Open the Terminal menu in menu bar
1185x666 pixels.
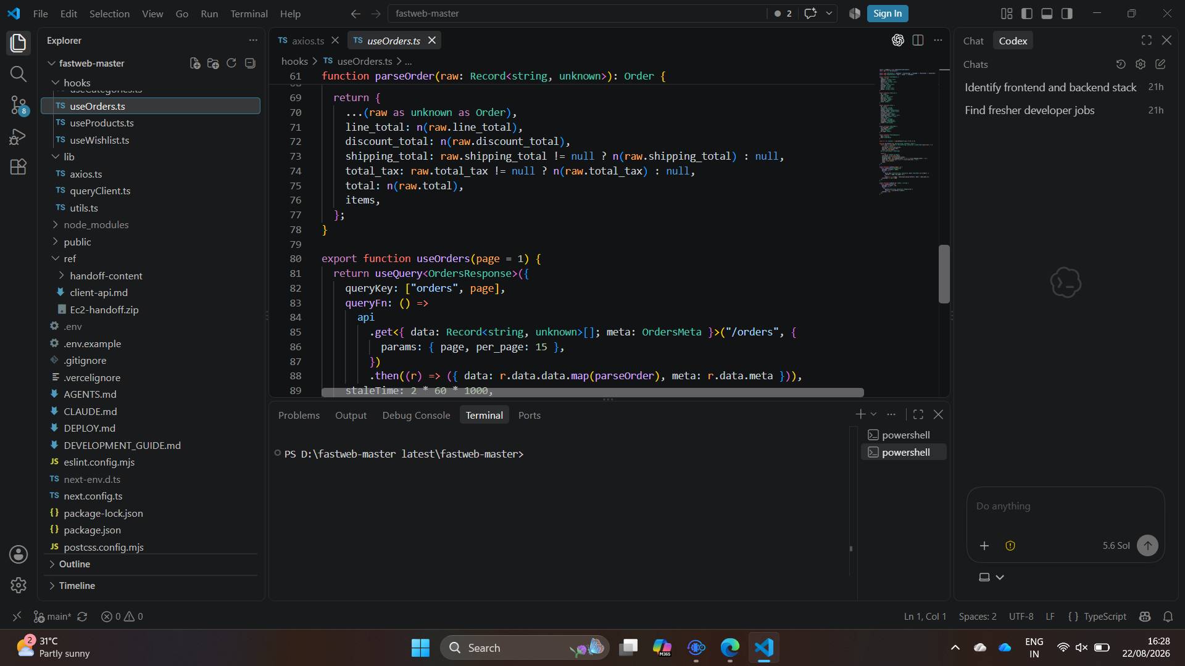[249, 14]
